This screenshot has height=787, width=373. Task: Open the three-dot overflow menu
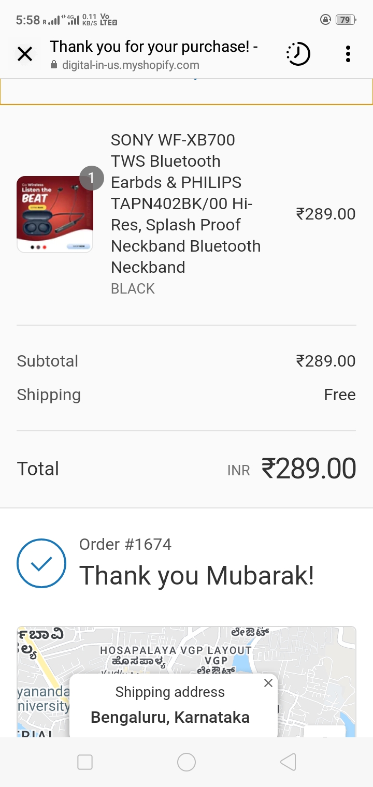click(348, 54)
